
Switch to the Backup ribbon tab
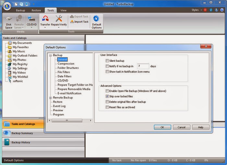point(20,10)
